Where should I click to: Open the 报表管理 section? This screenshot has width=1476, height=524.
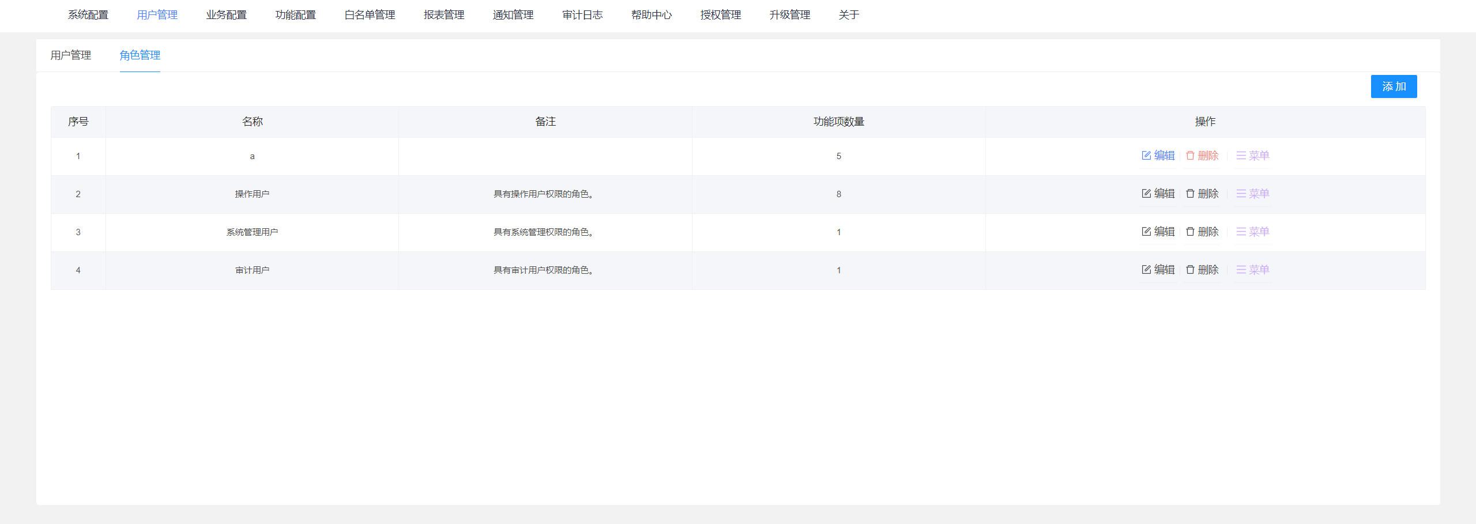click(x=444, y=15)
